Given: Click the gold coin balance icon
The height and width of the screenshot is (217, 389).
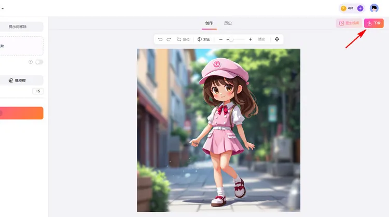Looking at the screenshot, I should coord(343,8).
